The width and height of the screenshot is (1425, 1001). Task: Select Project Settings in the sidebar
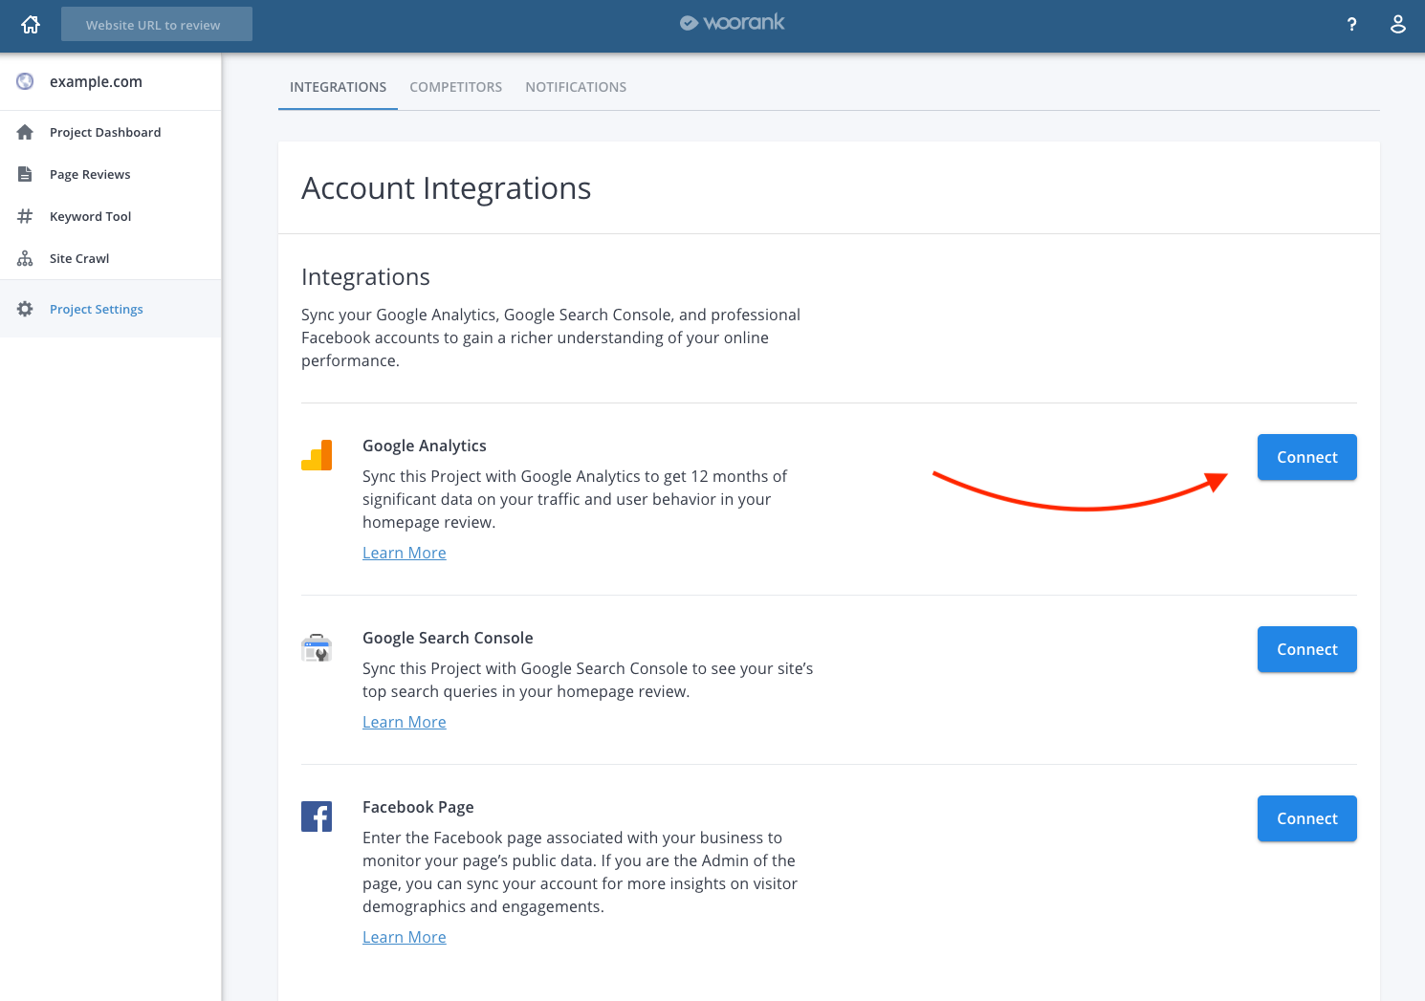click(x=111, y=309)
